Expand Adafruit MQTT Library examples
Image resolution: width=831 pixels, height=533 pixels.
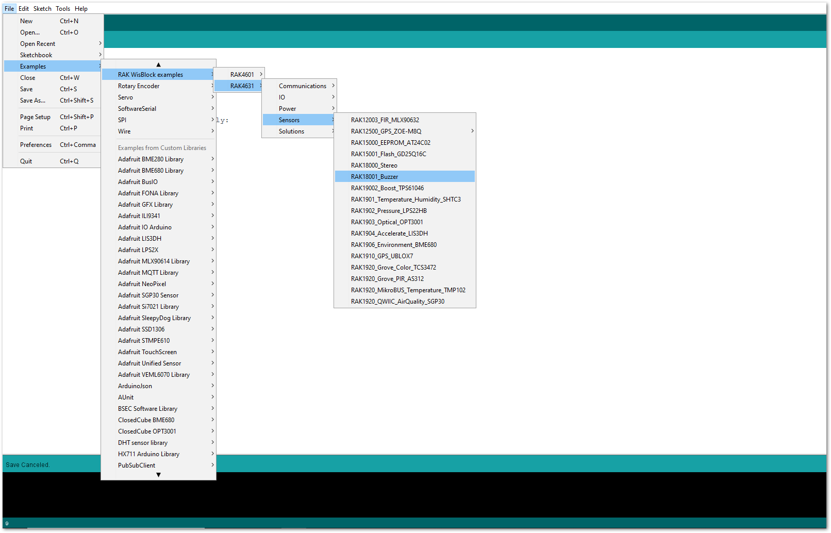tap(158, 273)
